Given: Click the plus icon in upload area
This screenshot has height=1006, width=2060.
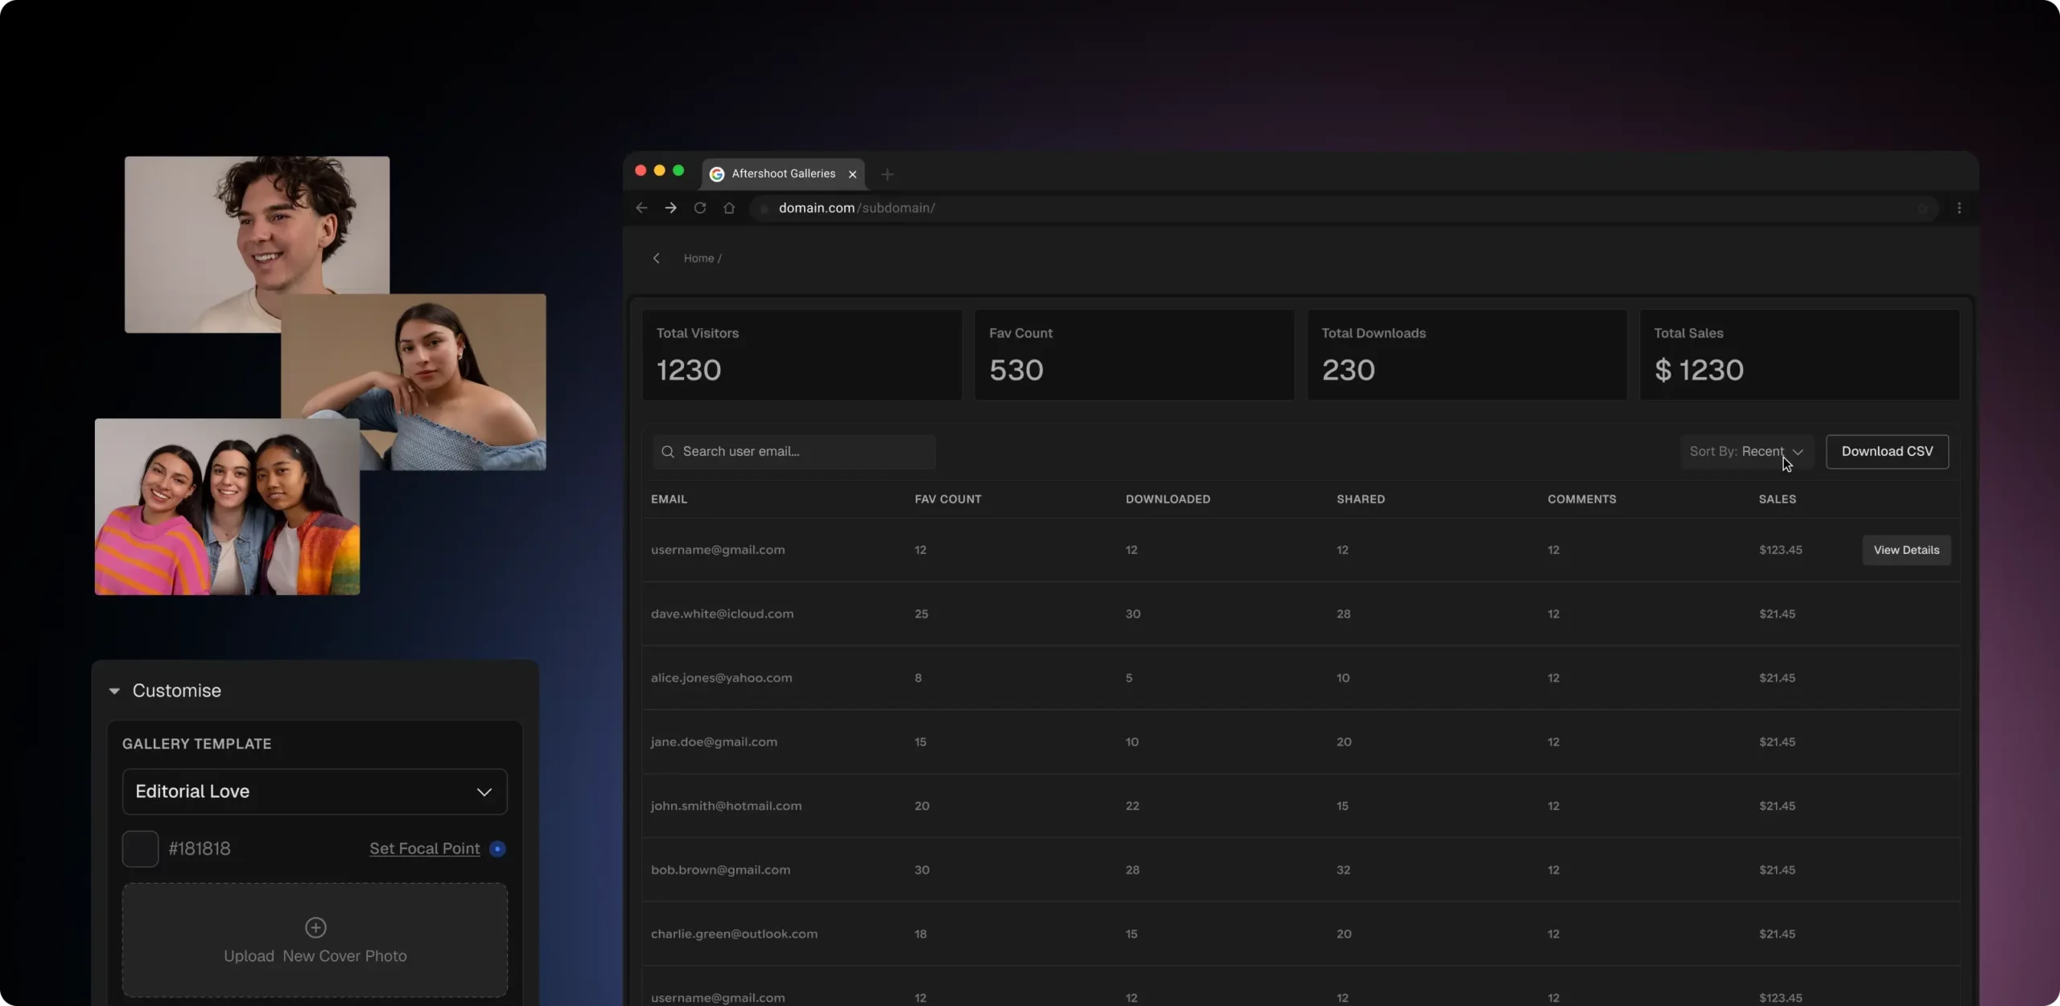Looking at the screenshot, I should pos(315,927).
